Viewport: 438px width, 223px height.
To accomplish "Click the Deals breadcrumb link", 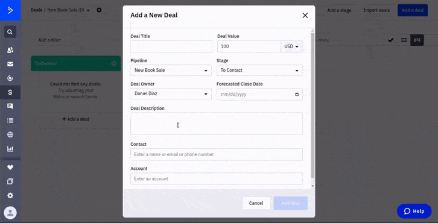I will click(x=36, y=10).
